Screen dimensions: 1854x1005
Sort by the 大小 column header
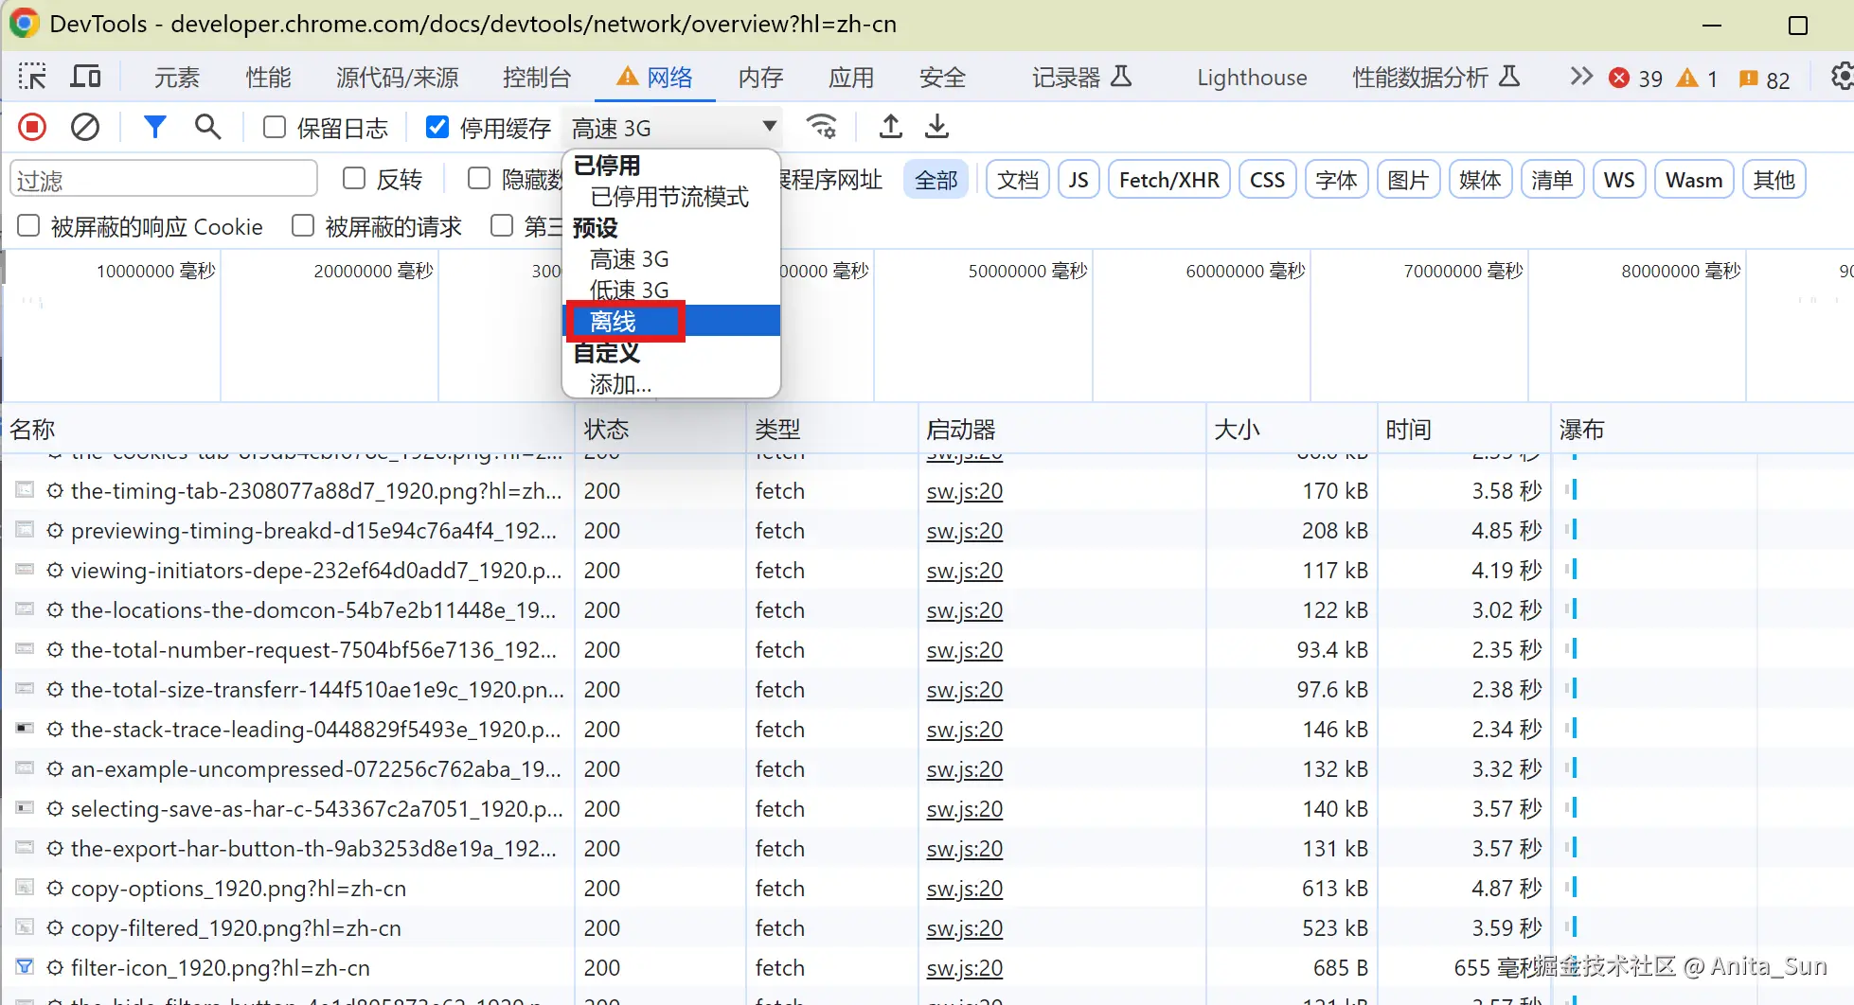pos(1292,430)
